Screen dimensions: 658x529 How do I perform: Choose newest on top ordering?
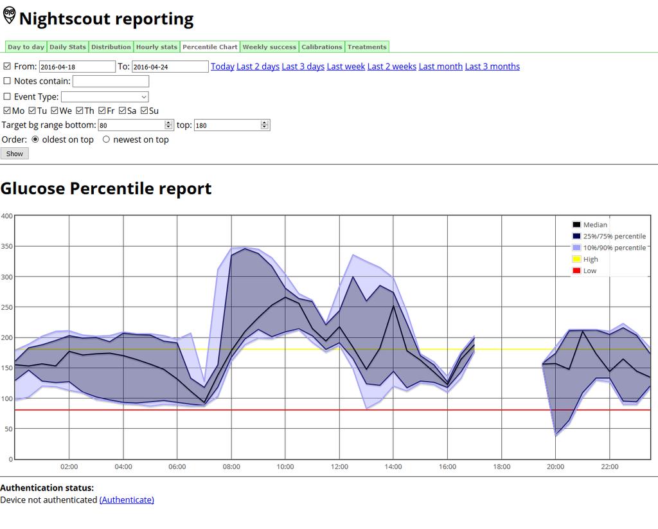[106, 139]
